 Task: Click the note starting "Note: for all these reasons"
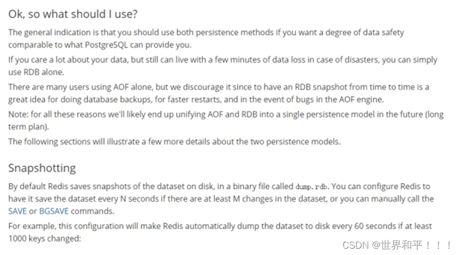225,121
